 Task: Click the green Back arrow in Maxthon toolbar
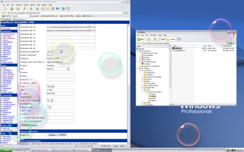12,9
